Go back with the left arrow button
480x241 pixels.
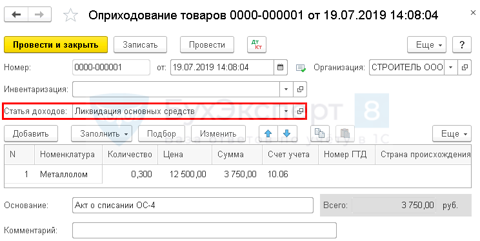pos(16,15)
